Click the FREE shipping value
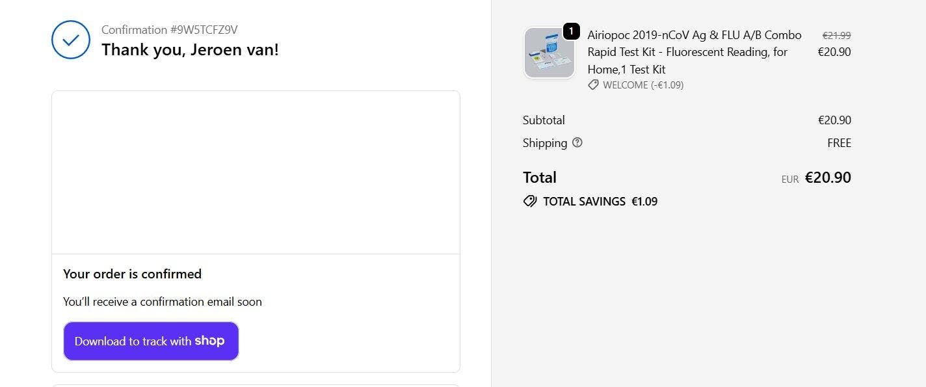This screenshot has height=387, width=926. 839,143
